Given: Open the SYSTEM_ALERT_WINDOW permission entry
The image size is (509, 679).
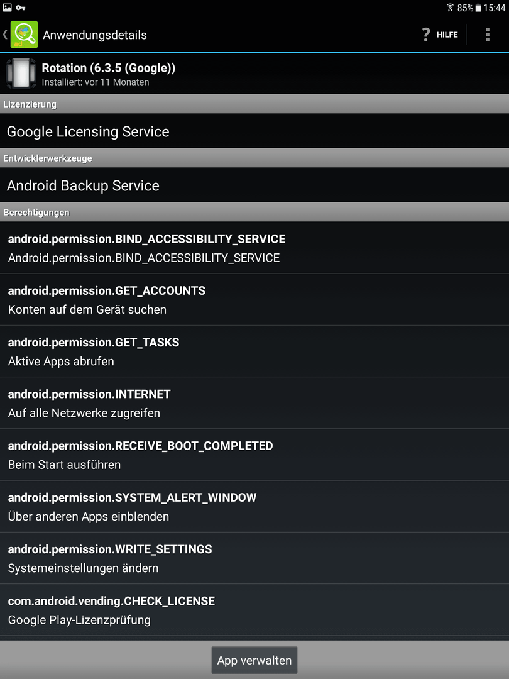Looking at the screenshot, I should click(255, 507).
